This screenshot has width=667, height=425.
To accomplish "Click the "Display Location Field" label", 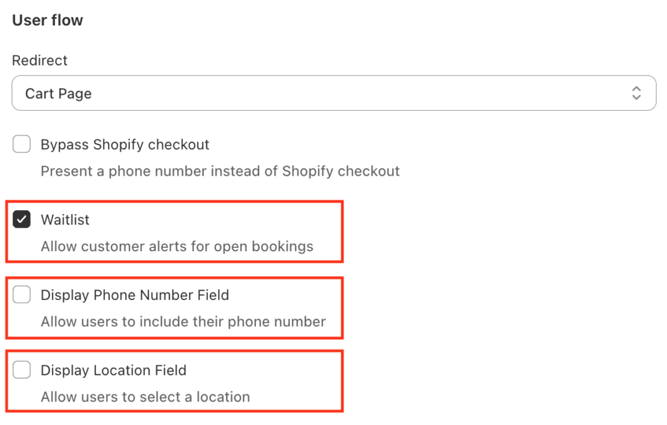I will tap(113, 370).
